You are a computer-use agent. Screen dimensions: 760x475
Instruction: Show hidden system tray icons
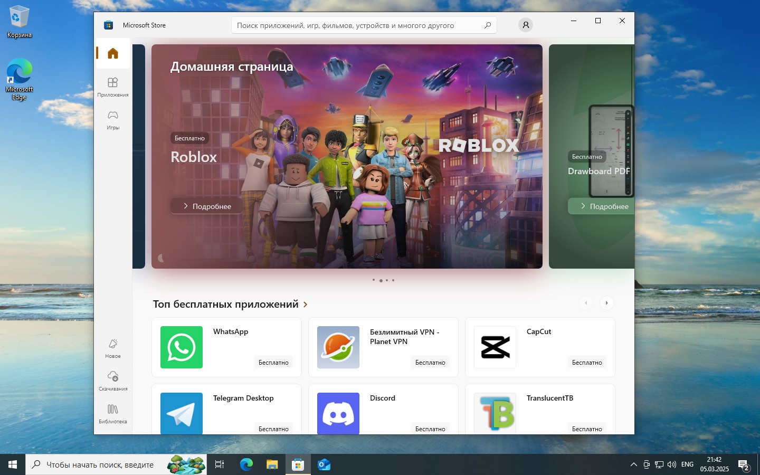pos(633,464)
